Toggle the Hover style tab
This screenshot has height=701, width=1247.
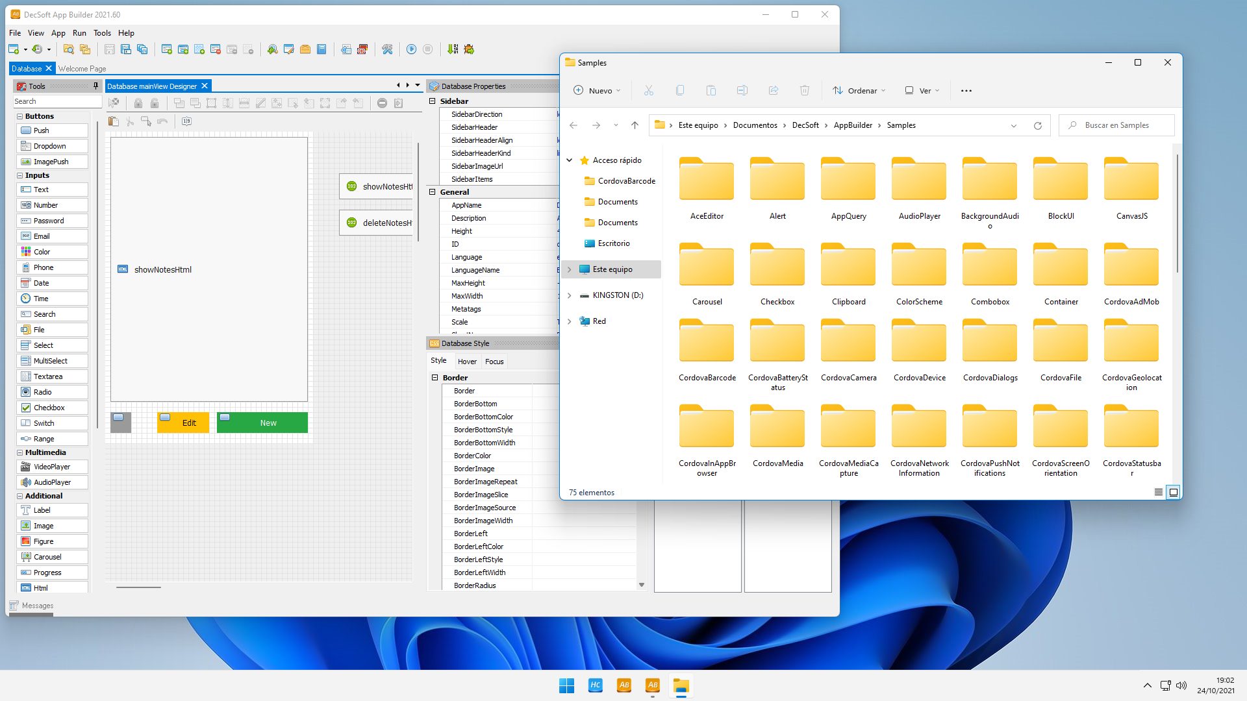pyautogui.click(x=468, y=360)
